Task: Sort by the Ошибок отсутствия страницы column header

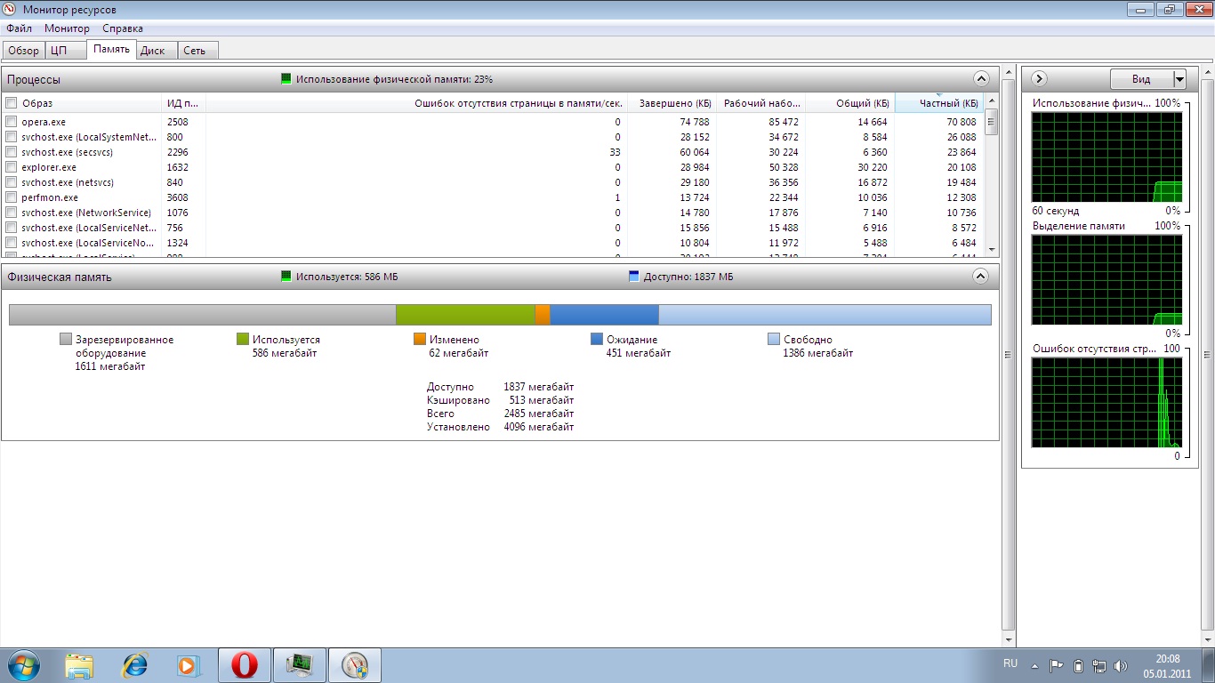Action: tap(416, 103)
